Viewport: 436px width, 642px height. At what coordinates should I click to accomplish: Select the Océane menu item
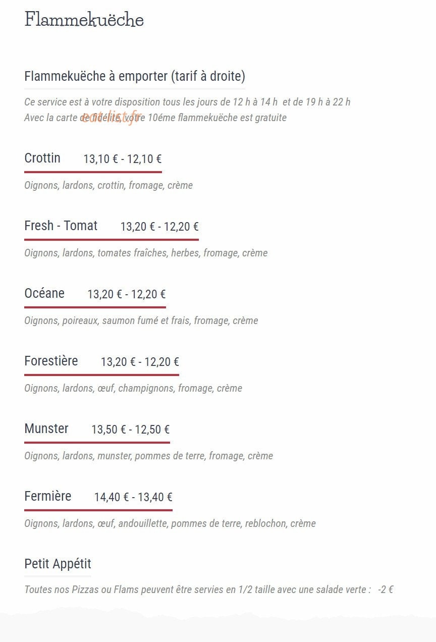[44, 293]
